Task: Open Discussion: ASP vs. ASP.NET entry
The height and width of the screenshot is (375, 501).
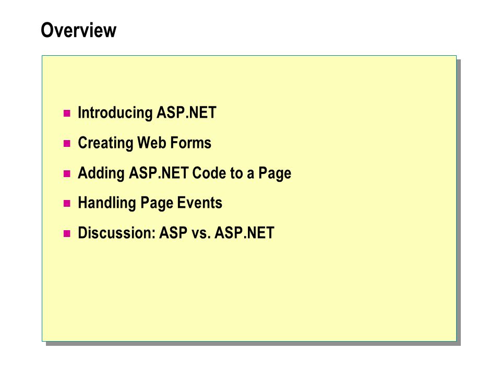Action: click(x=176, y=233)
